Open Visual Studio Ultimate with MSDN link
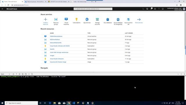The height and width of the screenshot is (105, 186). (x=60, y=46)
